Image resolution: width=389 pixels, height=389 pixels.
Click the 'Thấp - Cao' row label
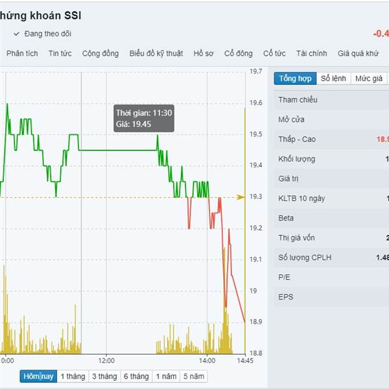[x=297, y=139]
